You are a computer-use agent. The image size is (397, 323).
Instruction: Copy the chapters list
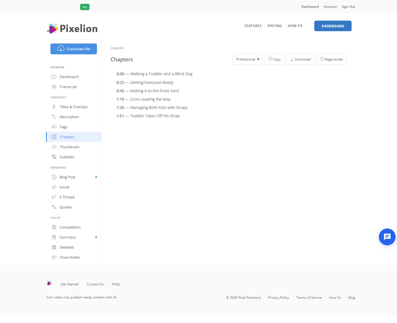coord(274,59)
